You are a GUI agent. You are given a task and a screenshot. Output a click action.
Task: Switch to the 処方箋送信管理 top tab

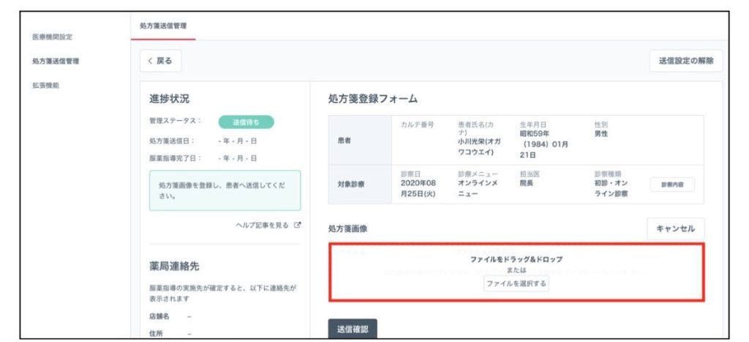point(163,26)
